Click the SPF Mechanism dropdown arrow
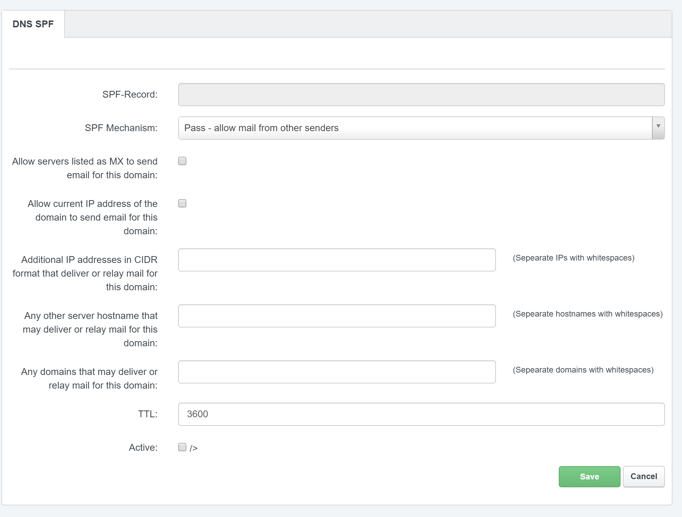This screenshot has width=682, height=517. [x=658, y=128]
